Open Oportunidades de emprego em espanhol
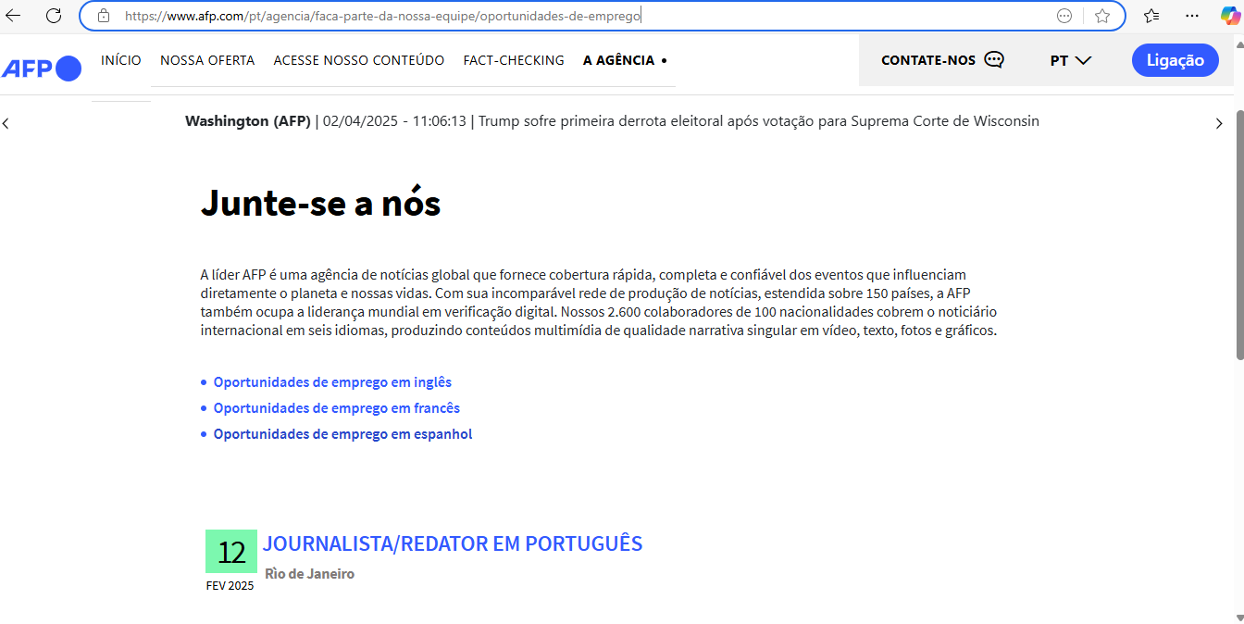Image resolution: width=1244 pixels, height=624 pixels. (342, 434)
